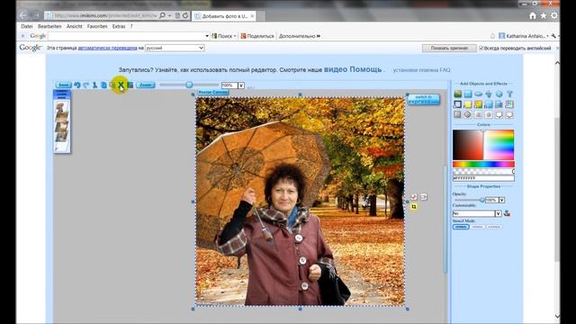Click the green X delete icon

pyautogui.click(x=121, y=85)
